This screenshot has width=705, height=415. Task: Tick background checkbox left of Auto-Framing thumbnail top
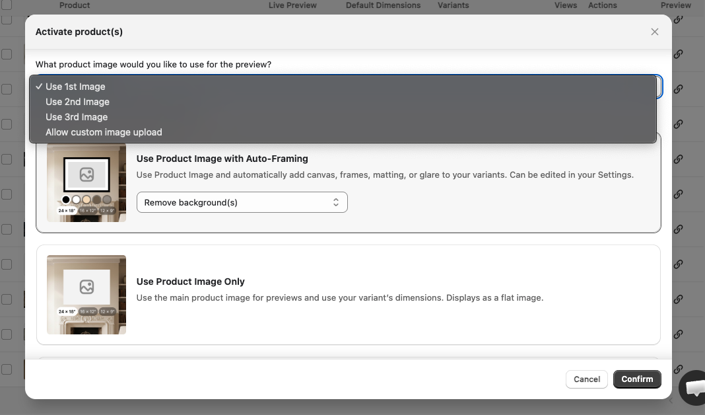[7, 159]
